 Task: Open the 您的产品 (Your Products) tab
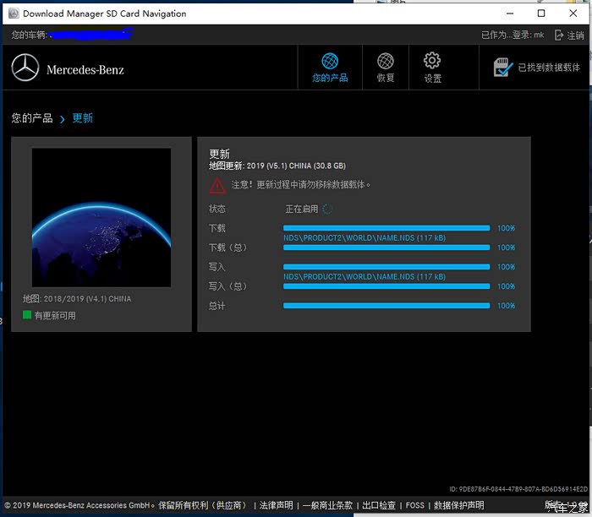pos(330,68)
